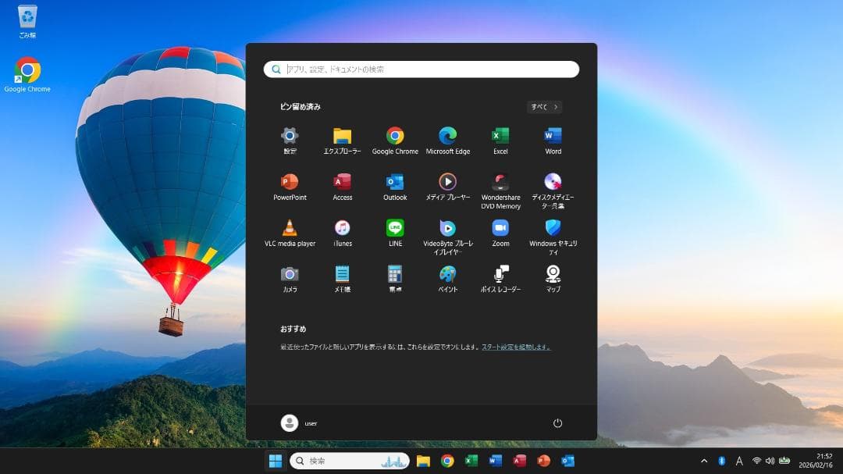Select the Google Chrome desktop shortcut
This screenshot has width=843, height=474.
click(27, 74)
